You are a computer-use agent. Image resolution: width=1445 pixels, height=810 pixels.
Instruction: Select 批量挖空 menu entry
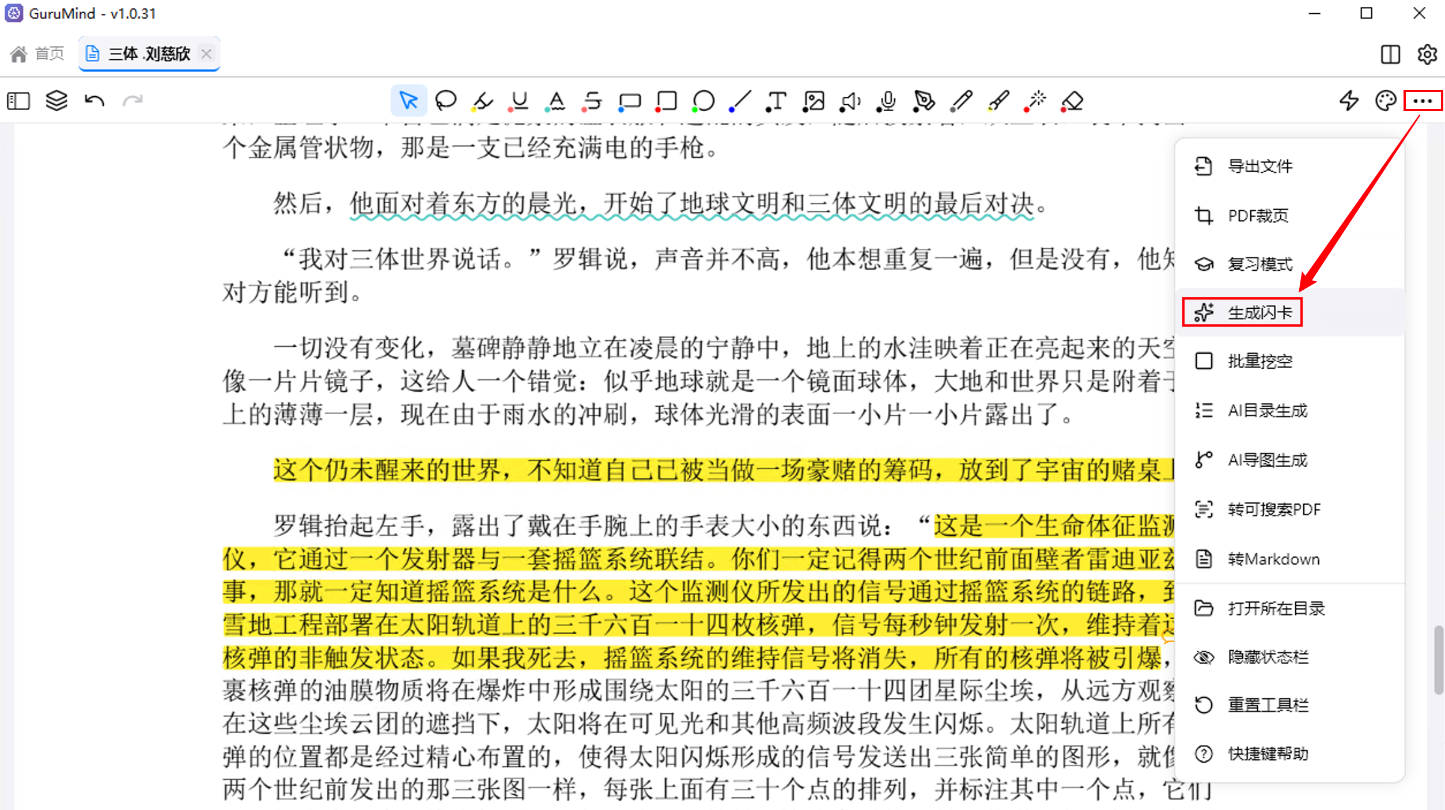click(x=1289, y=361)
